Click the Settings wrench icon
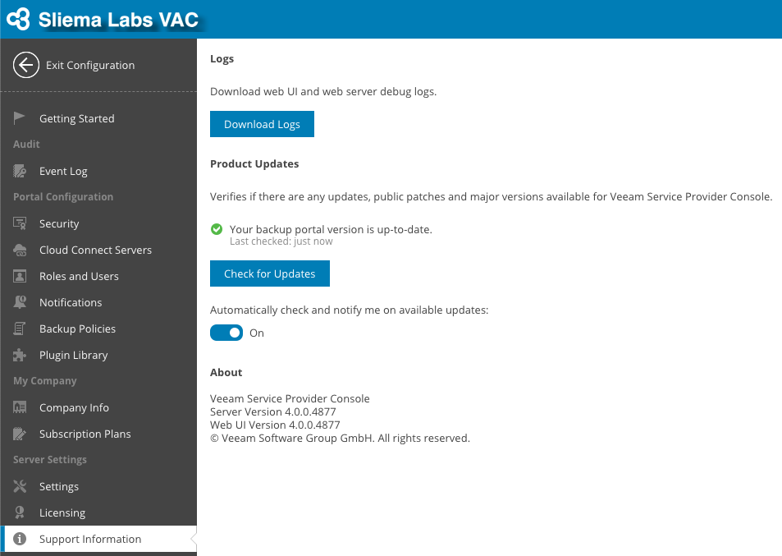 [x=20, y=486]
